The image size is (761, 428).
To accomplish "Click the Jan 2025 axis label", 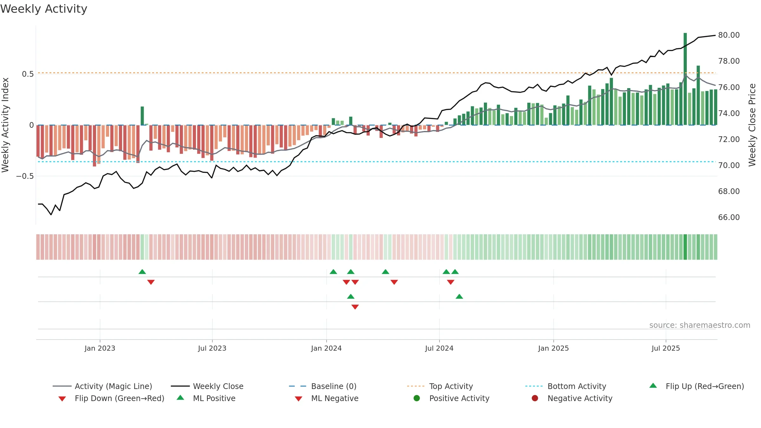I will 553,348.
